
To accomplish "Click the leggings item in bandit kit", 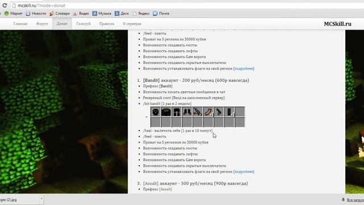I will (x=177, y=112).
